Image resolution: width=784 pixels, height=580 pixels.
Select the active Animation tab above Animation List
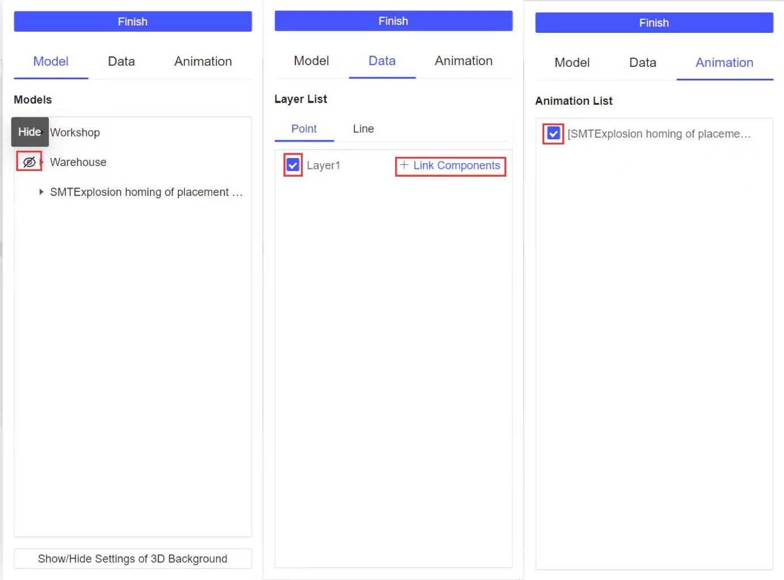[724, 62]
